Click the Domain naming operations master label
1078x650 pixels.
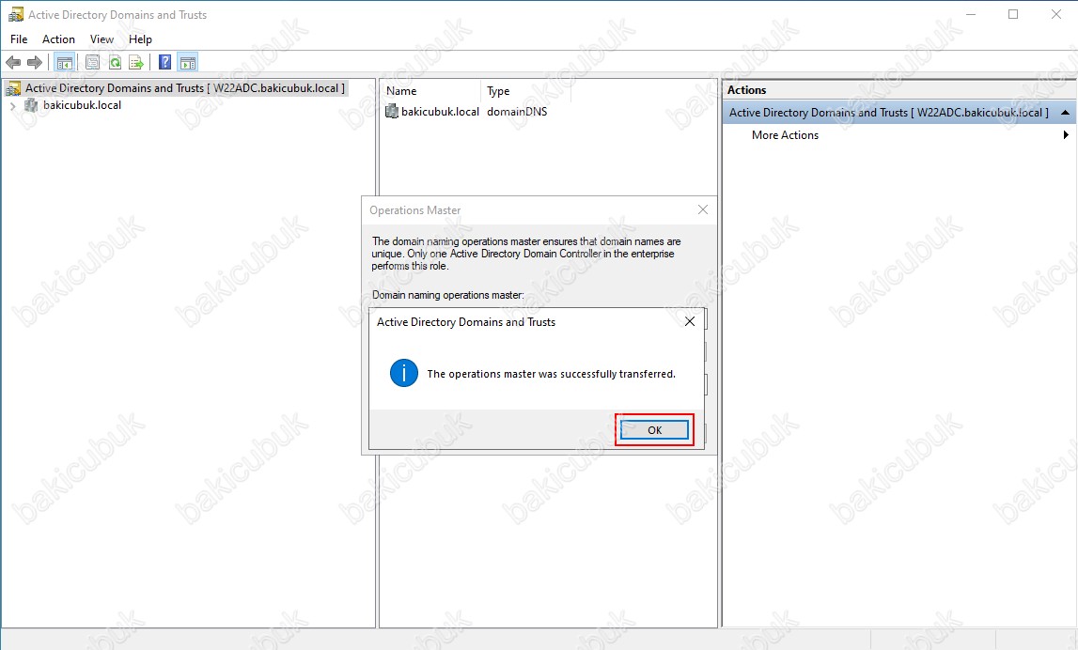[x=447, y=295]
